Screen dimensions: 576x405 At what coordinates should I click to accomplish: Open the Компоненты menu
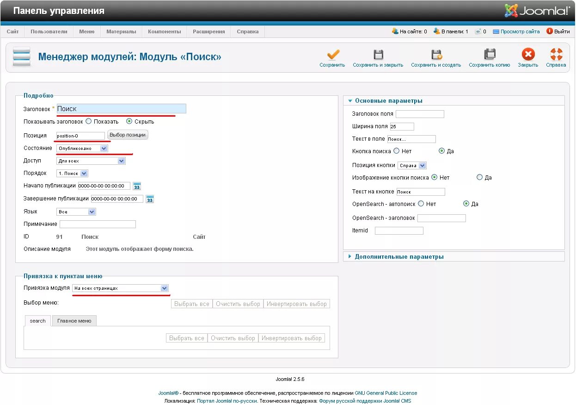point(164,31)
